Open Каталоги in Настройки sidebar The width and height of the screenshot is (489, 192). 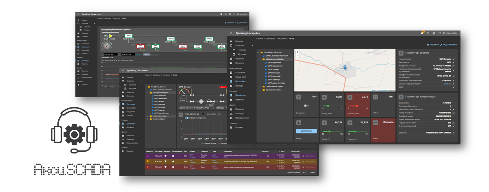click(x=239, y=63)
